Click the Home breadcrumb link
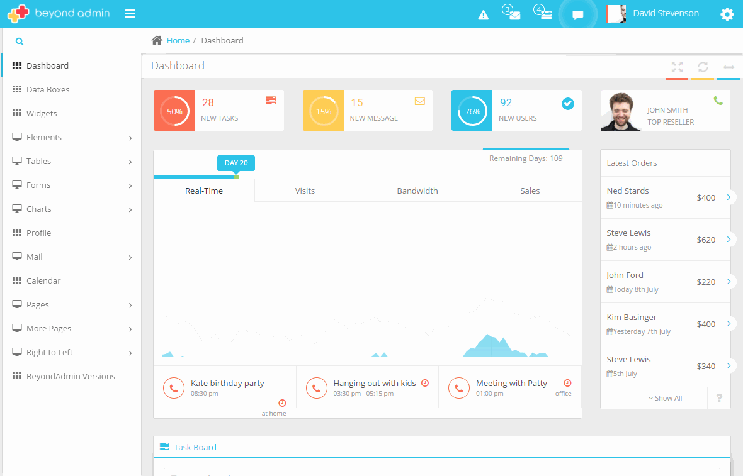 (x=178, y=41)
